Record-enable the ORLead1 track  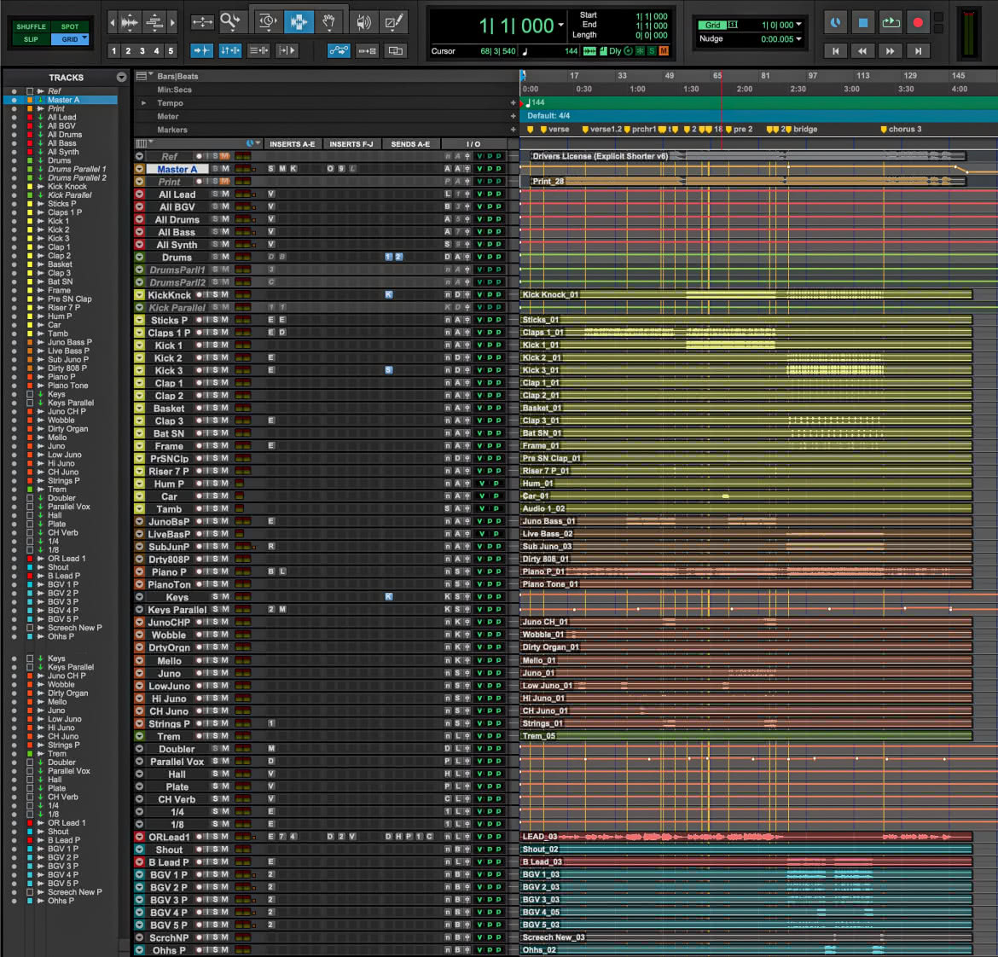click(x=200, y=837)
